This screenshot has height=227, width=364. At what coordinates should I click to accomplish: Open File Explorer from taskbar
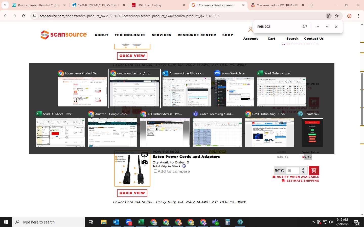tap(104, 222)
